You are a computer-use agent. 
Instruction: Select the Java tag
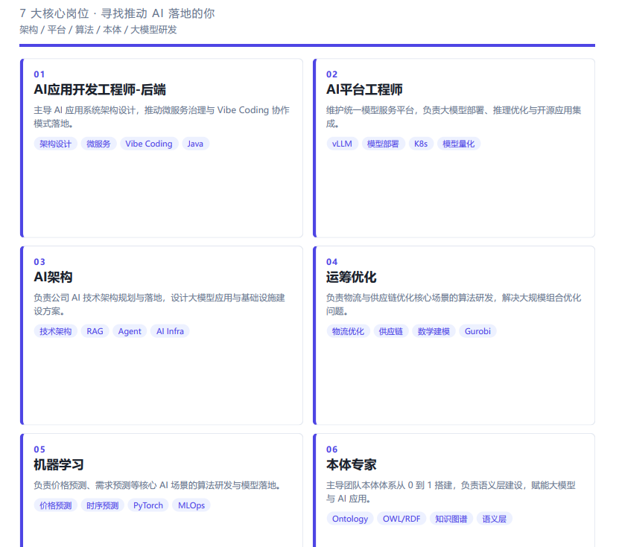pos(195,144)
